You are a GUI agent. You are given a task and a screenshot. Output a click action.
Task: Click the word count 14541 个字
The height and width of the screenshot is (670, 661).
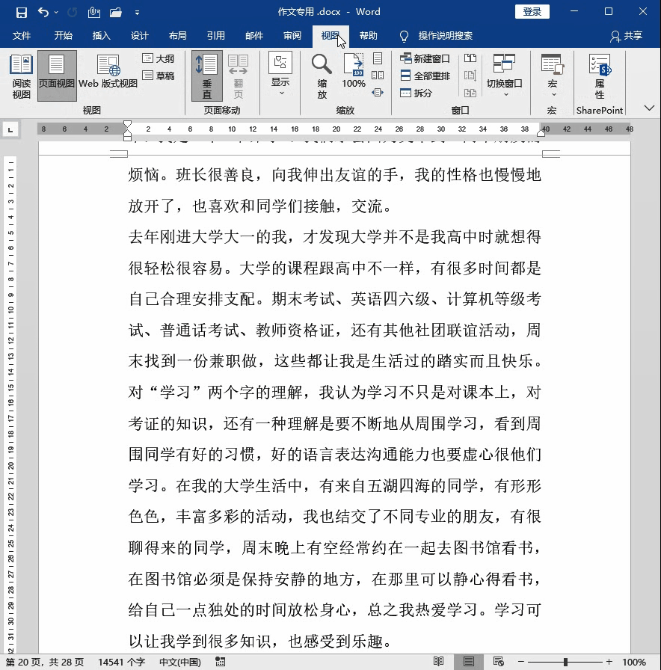[x=121, y=663]
